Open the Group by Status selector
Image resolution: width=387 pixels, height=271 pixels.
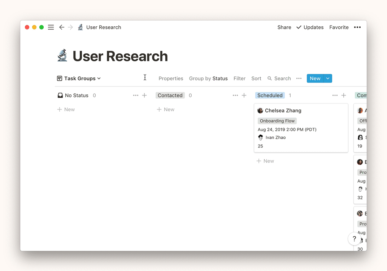pyautogui.click(x=208, y=79)
